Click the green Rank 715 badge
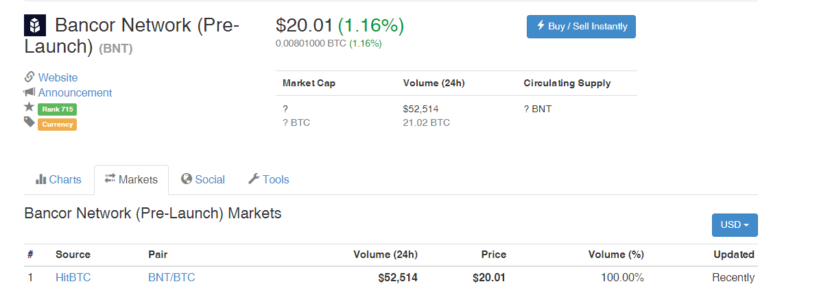This screenshot has width=830, height=297. 57,109
